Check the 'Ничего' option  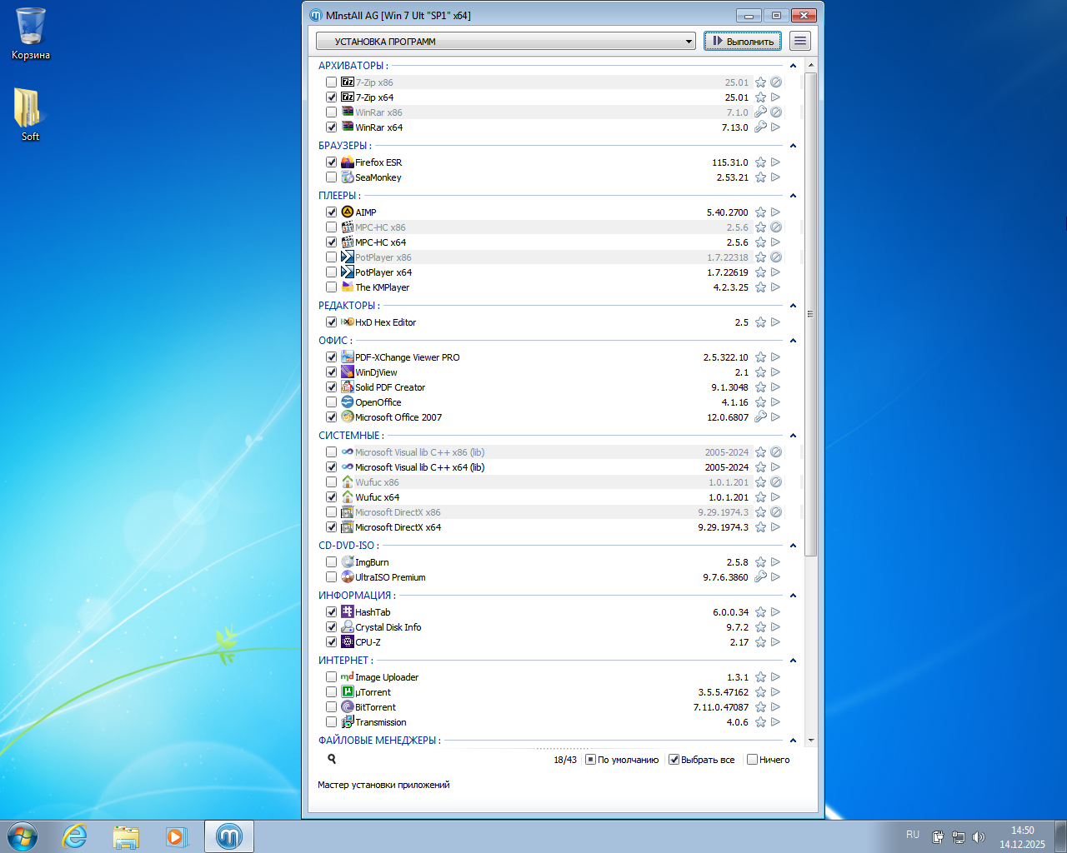[x=752, y=760]
